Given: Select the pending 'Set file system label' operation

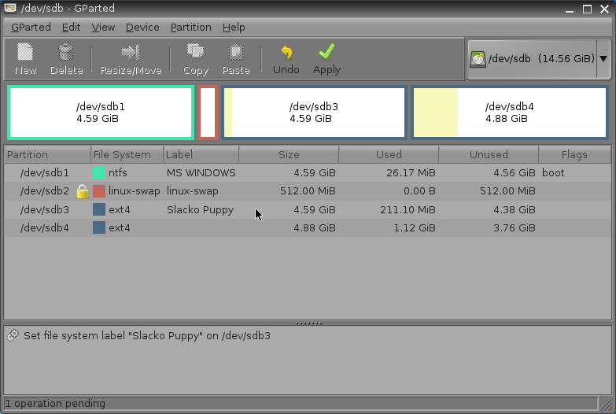Looking at the screenshot, I should pos(147,336).
